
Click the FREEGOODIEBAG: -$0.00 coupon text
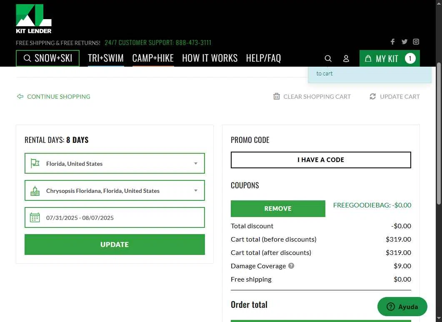[372, 205]
